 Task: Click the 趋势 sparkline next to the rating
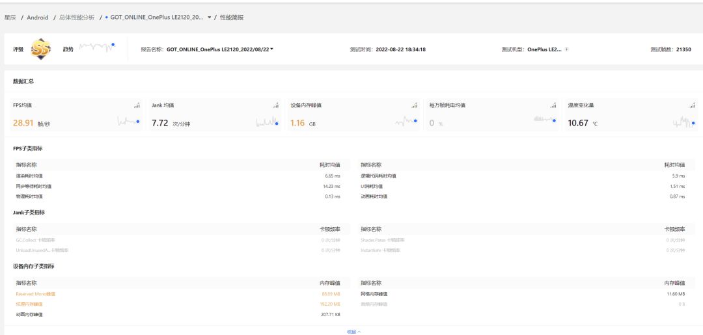coord(97,48)
